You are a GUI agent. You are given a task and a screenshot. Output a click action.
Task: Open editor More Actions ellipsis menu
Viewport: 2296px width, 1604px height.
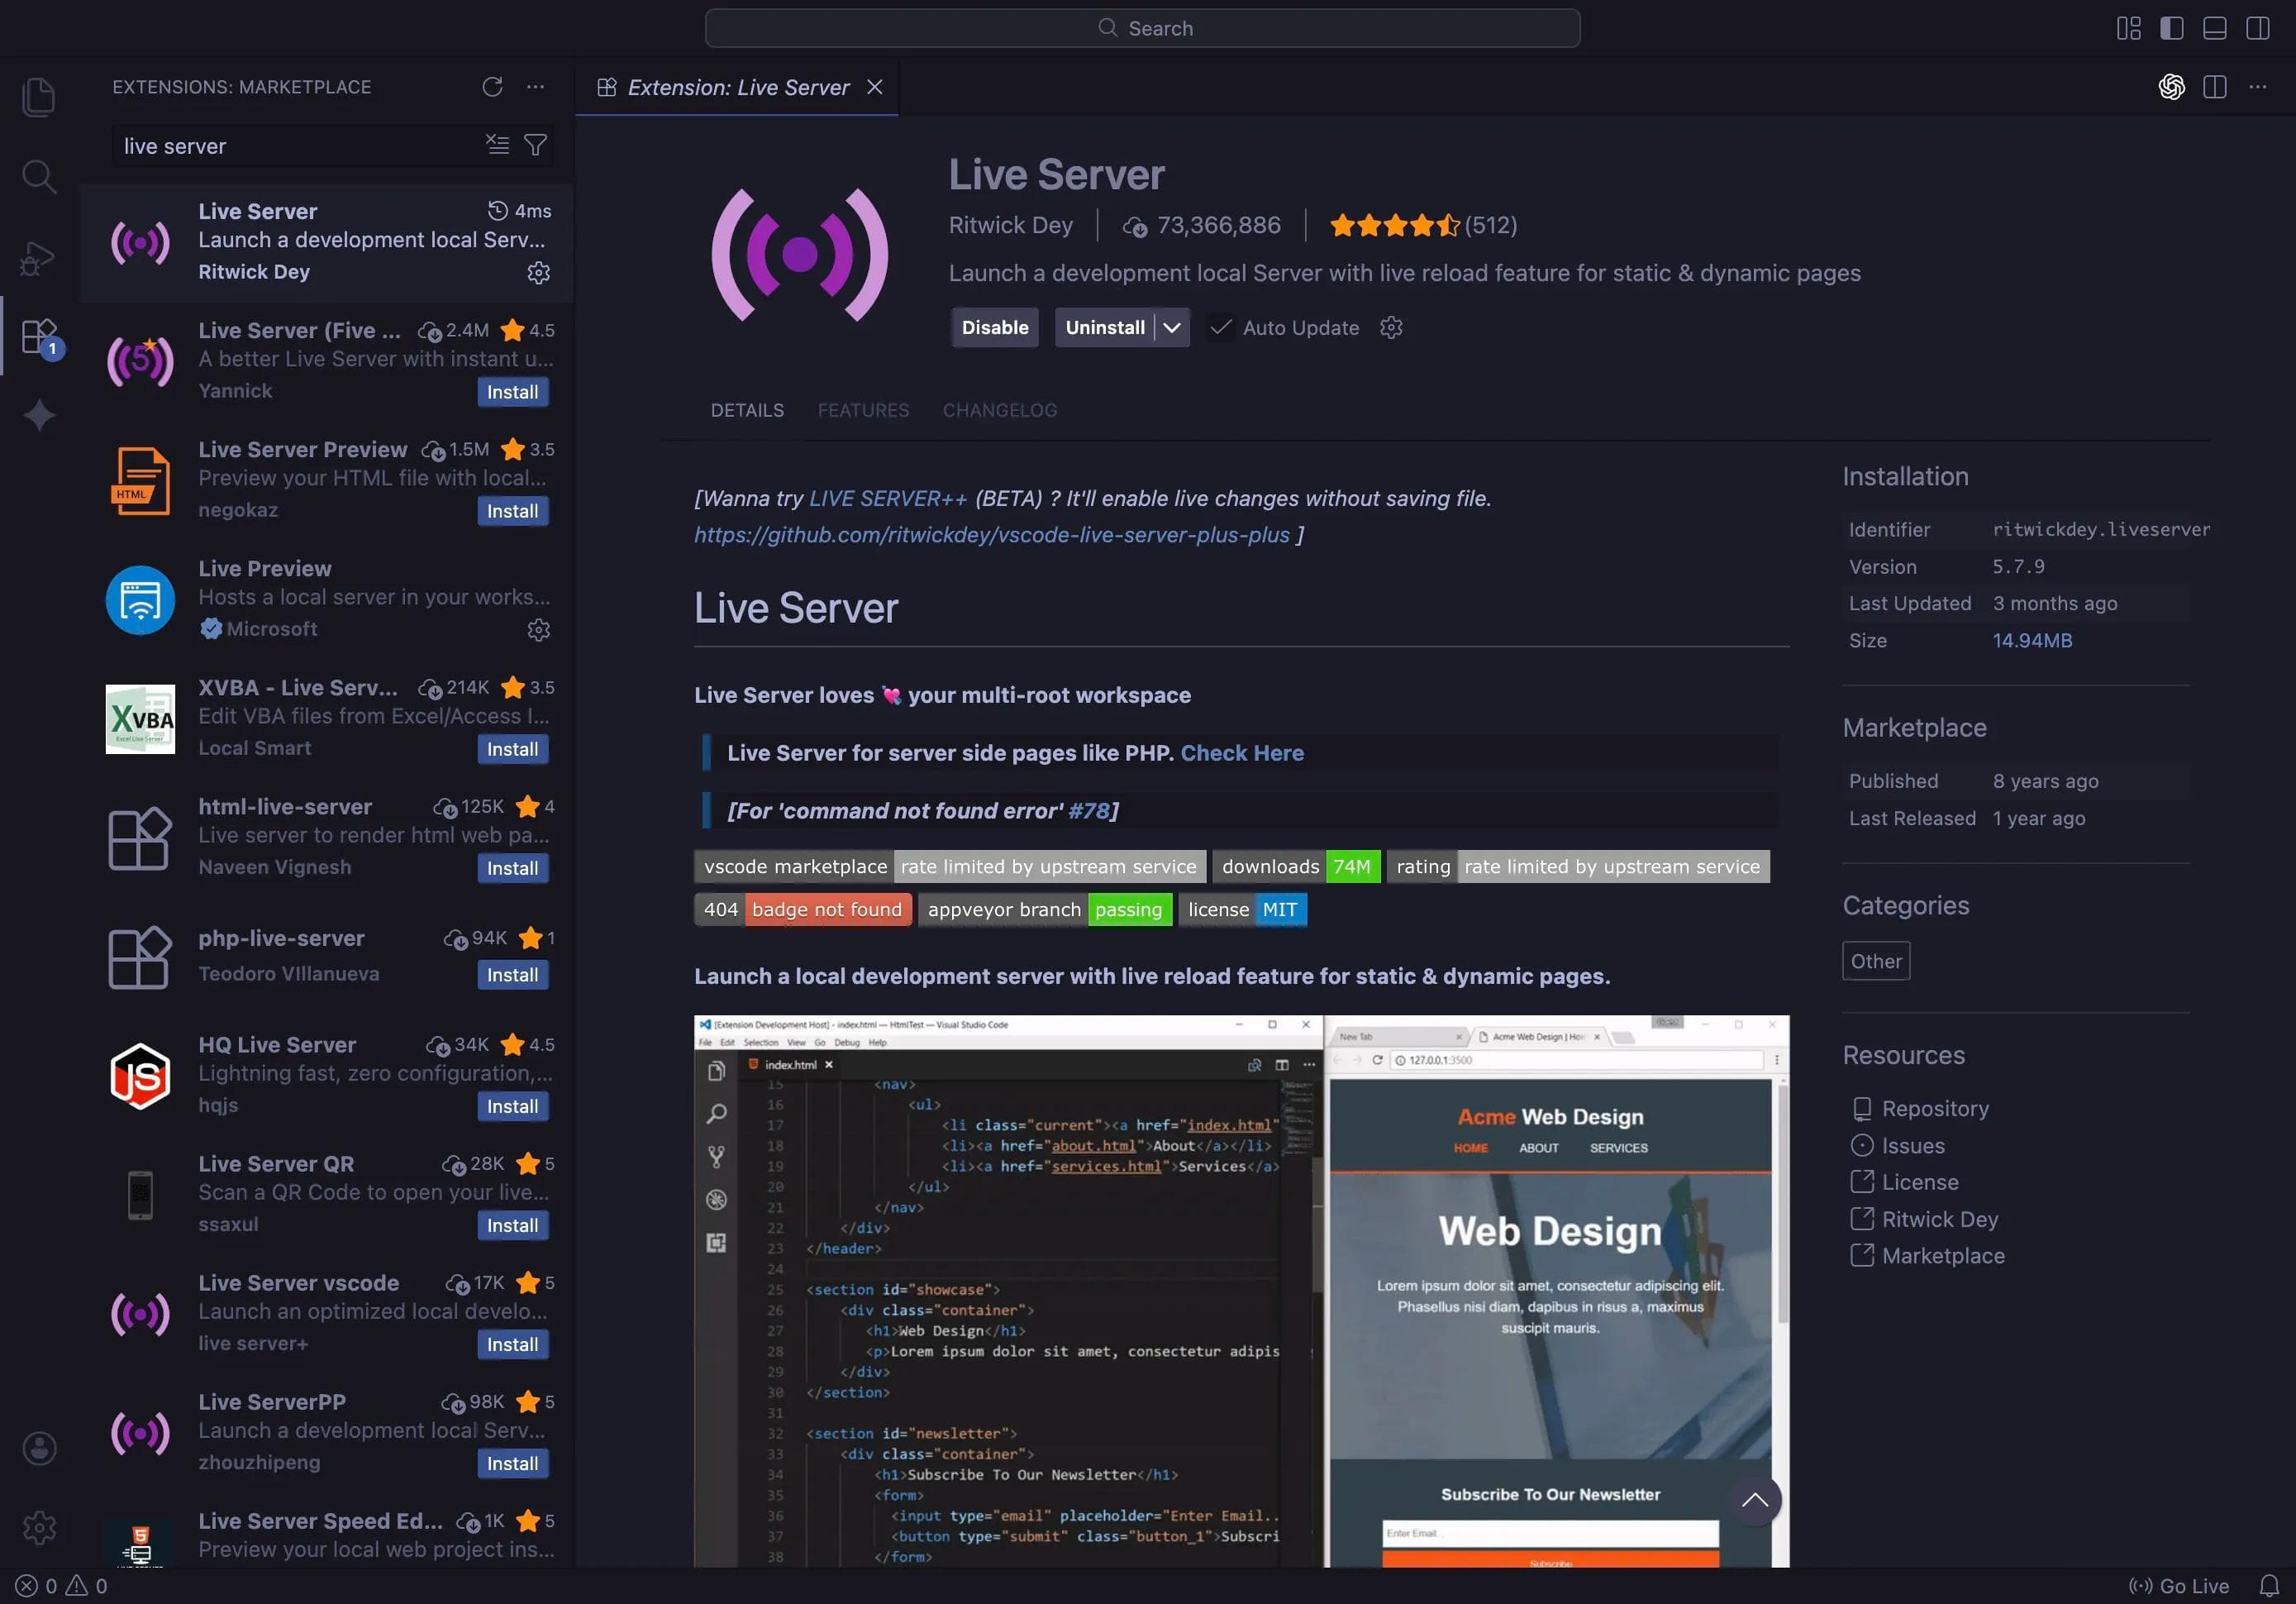point(2258,87)
